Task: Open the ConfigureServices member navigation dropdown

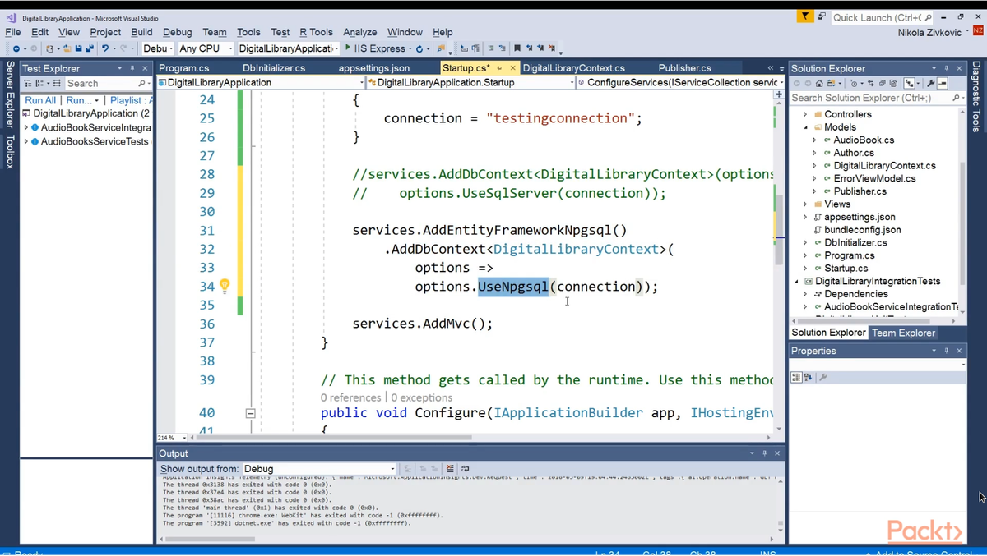Action: (681, 82)
